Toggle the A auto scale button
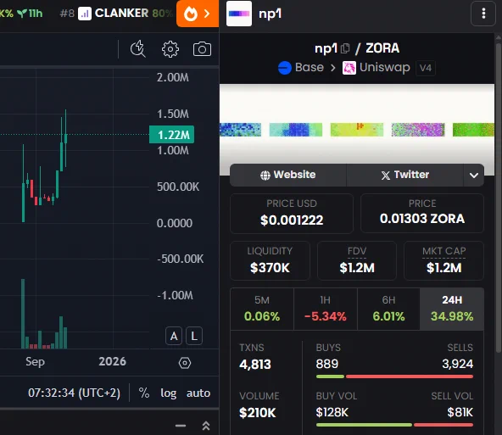 coord(174,336)
